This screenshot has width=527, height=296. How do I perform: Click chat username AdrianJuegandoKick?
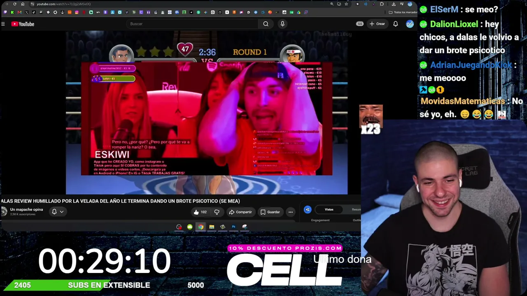pyautogui.click(x=471, y=65)
